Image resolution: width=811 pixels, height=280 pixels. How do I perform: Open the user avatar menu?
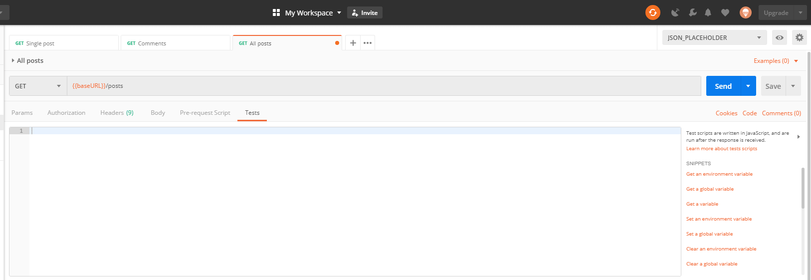click(x=745, y=12)
